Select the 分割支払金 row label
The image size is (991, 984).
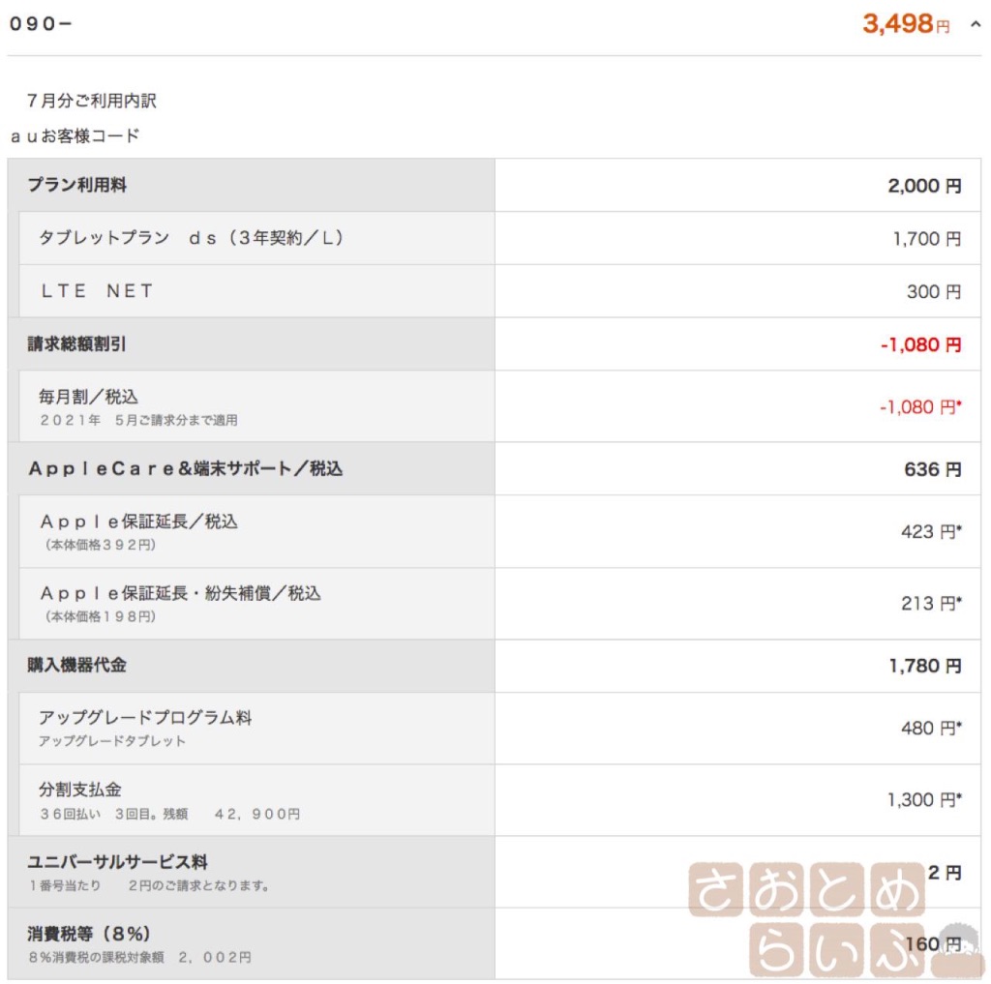[80, 790]
